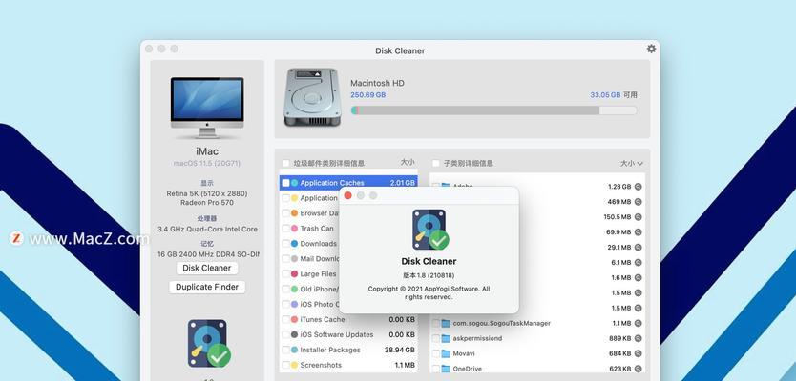Check the Large Files checkbox

click(285, 274)
